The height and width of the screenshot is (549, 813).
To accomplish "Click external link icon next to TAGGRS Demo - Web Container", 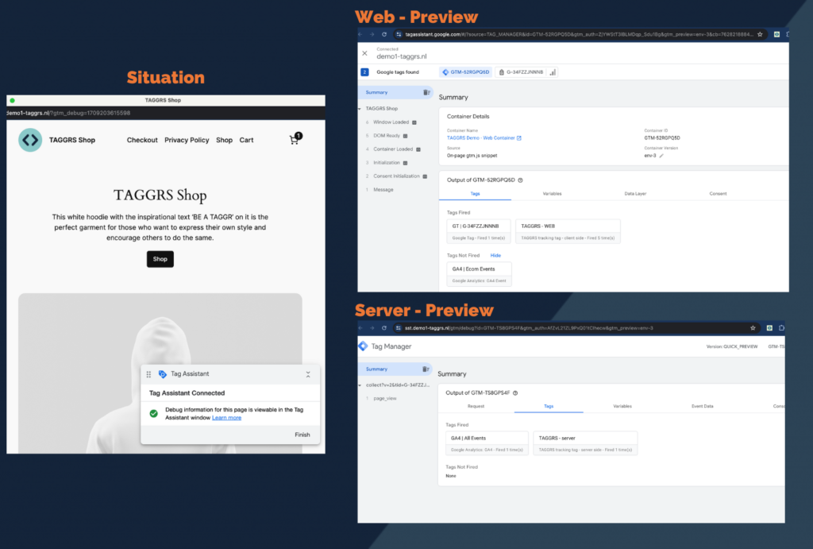I will [x=519, y=138].
